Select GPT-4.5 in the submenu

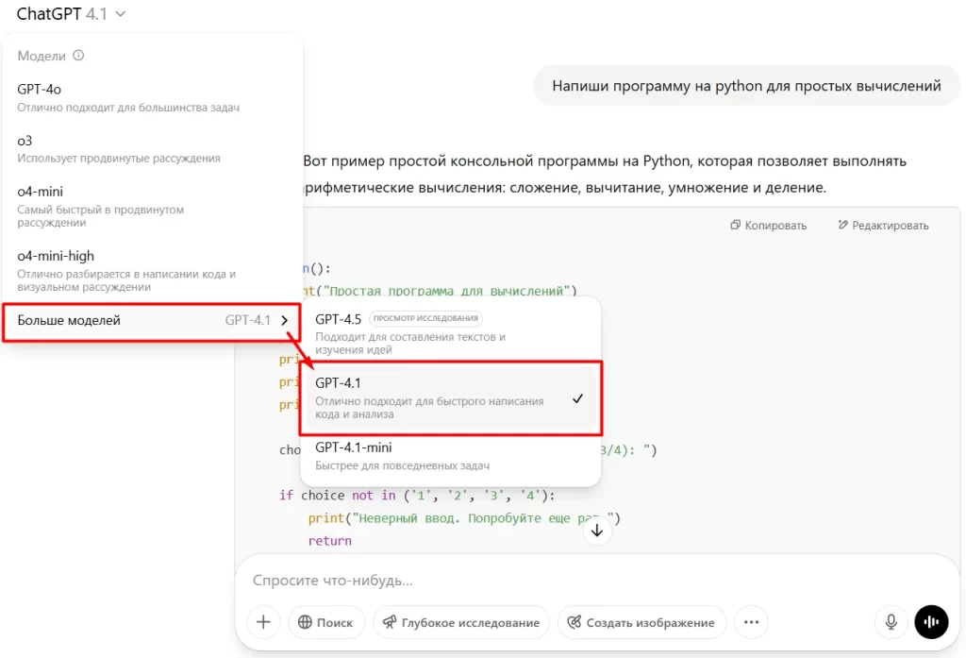click(450, 333)
